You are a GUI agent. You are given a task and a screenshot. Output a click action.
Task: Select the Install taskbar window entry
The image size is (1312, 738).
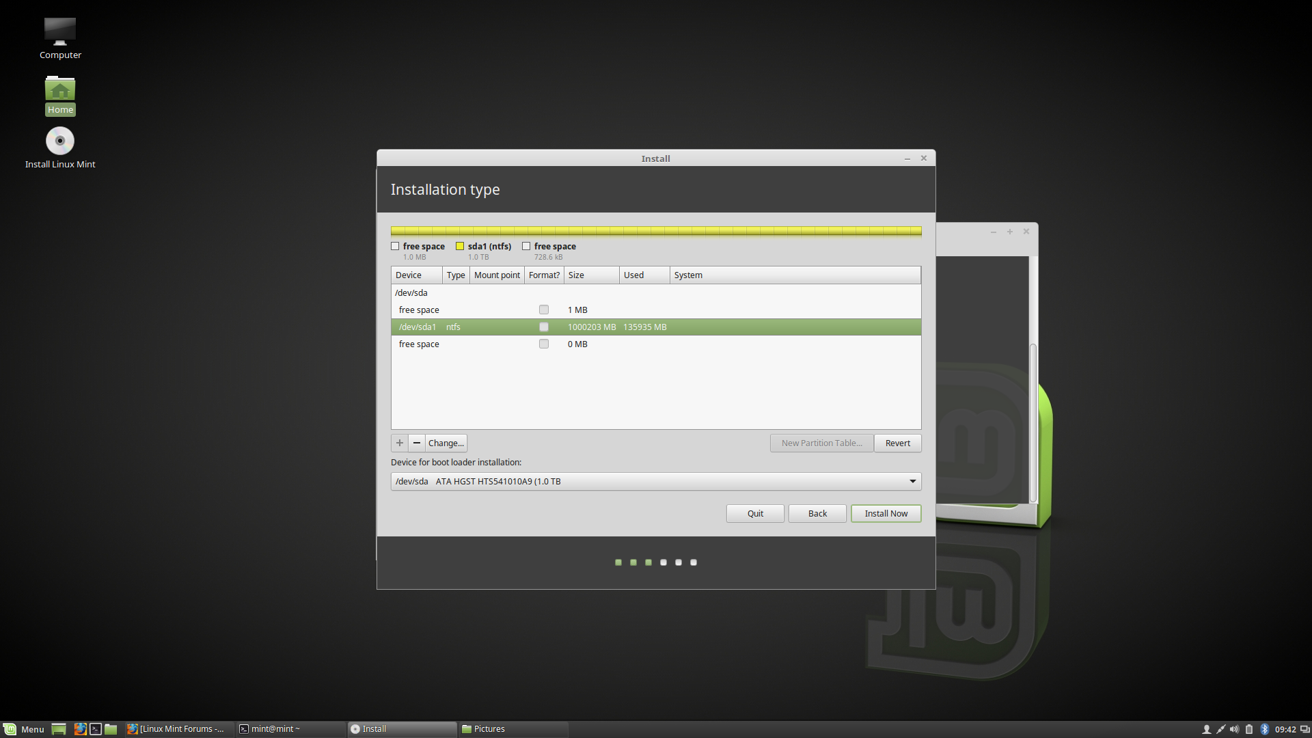pyautogui.click(x=402, y=729)
